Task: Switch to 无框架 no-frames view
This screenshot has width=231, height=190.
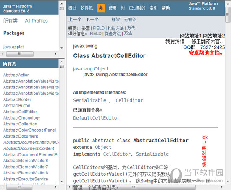Action: tap(130, 19)
